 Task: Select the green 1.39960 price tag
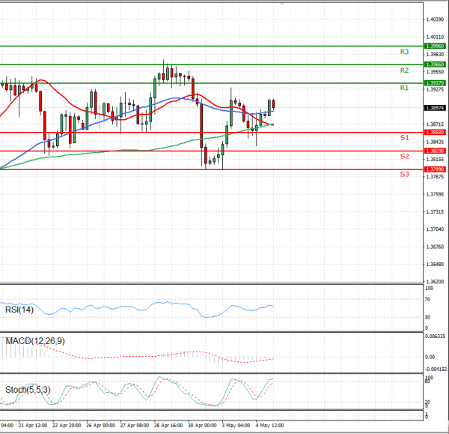pos(435,46)
